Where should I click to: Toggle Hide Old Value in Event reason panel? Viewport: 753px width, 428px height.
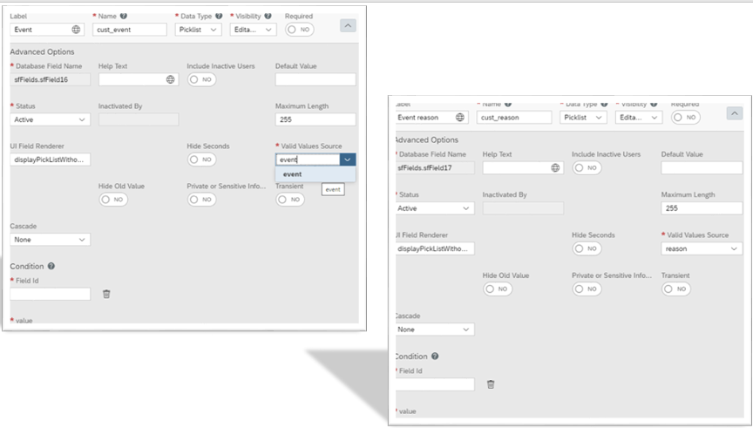pyautogui.click(x=498, y=289)
